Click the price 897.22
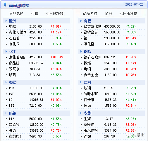This screenshot has height=141, width=148. pyautogui.click(x=109, y=57)
